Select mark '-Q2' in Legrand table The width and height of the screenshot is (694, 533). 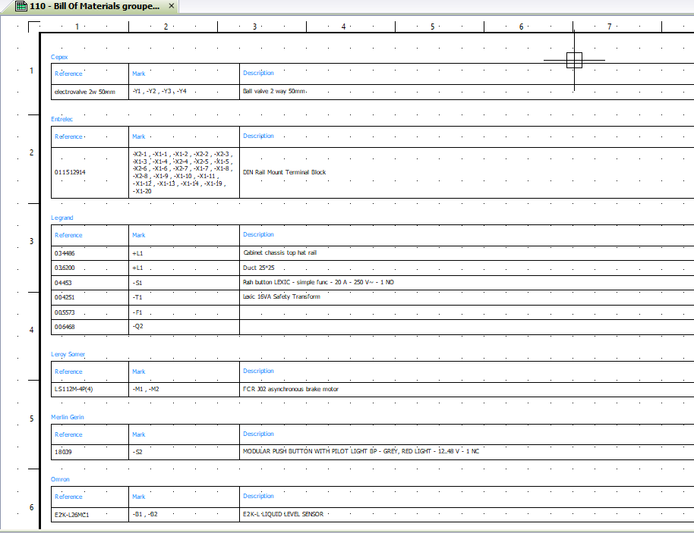[137, 327]
